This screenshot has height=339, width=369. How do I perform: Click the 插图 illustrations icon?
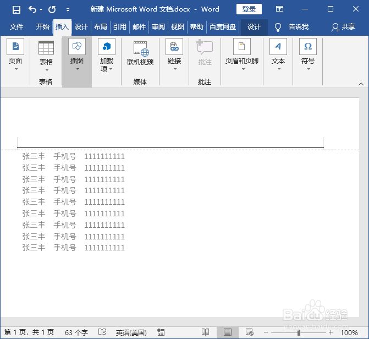point(77,46)
